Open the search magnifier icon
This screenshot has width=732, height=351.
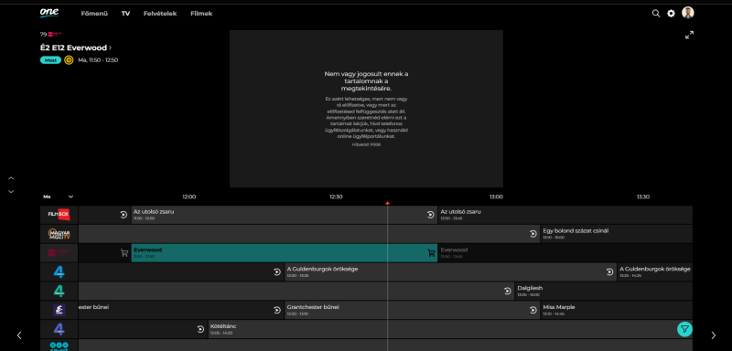tap(656, 14)
